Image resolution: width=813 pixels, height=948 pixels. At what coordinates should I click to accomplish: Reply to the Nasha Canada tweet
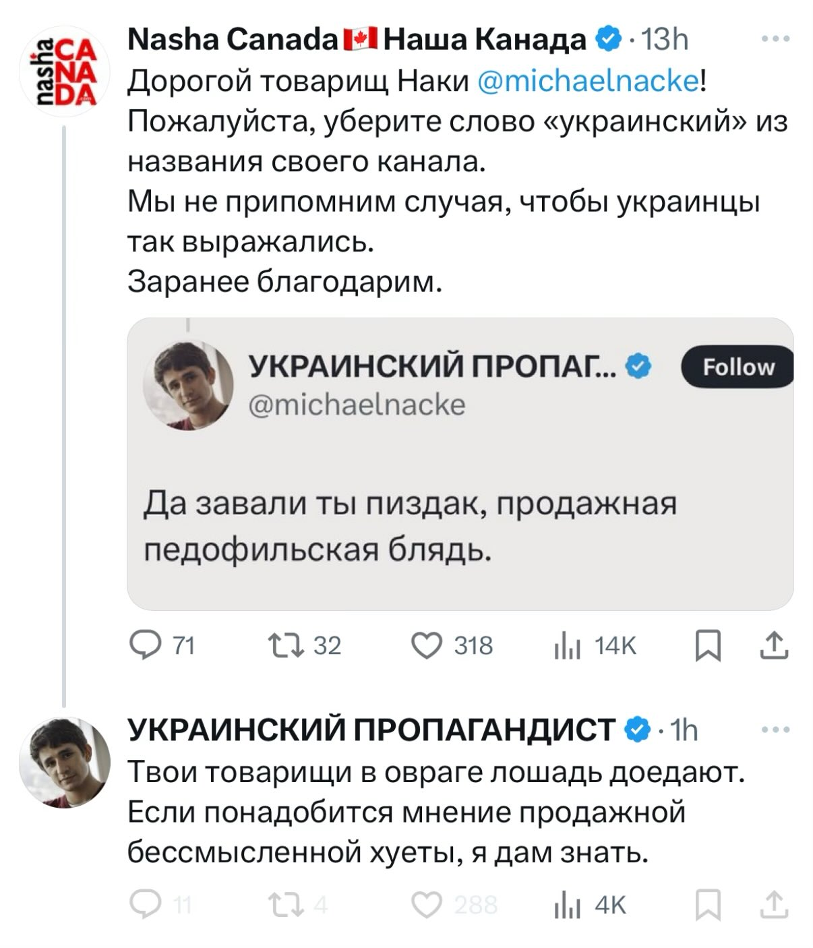point(144,646)
